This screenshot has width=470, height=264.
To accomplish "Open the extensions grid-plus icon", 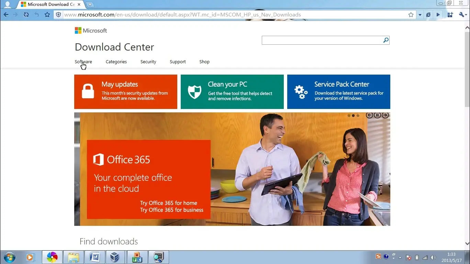I will [x=450, y=15].
